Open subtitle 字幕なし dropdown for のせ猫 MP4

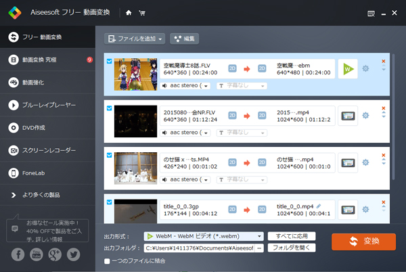(x=242, y=179)
